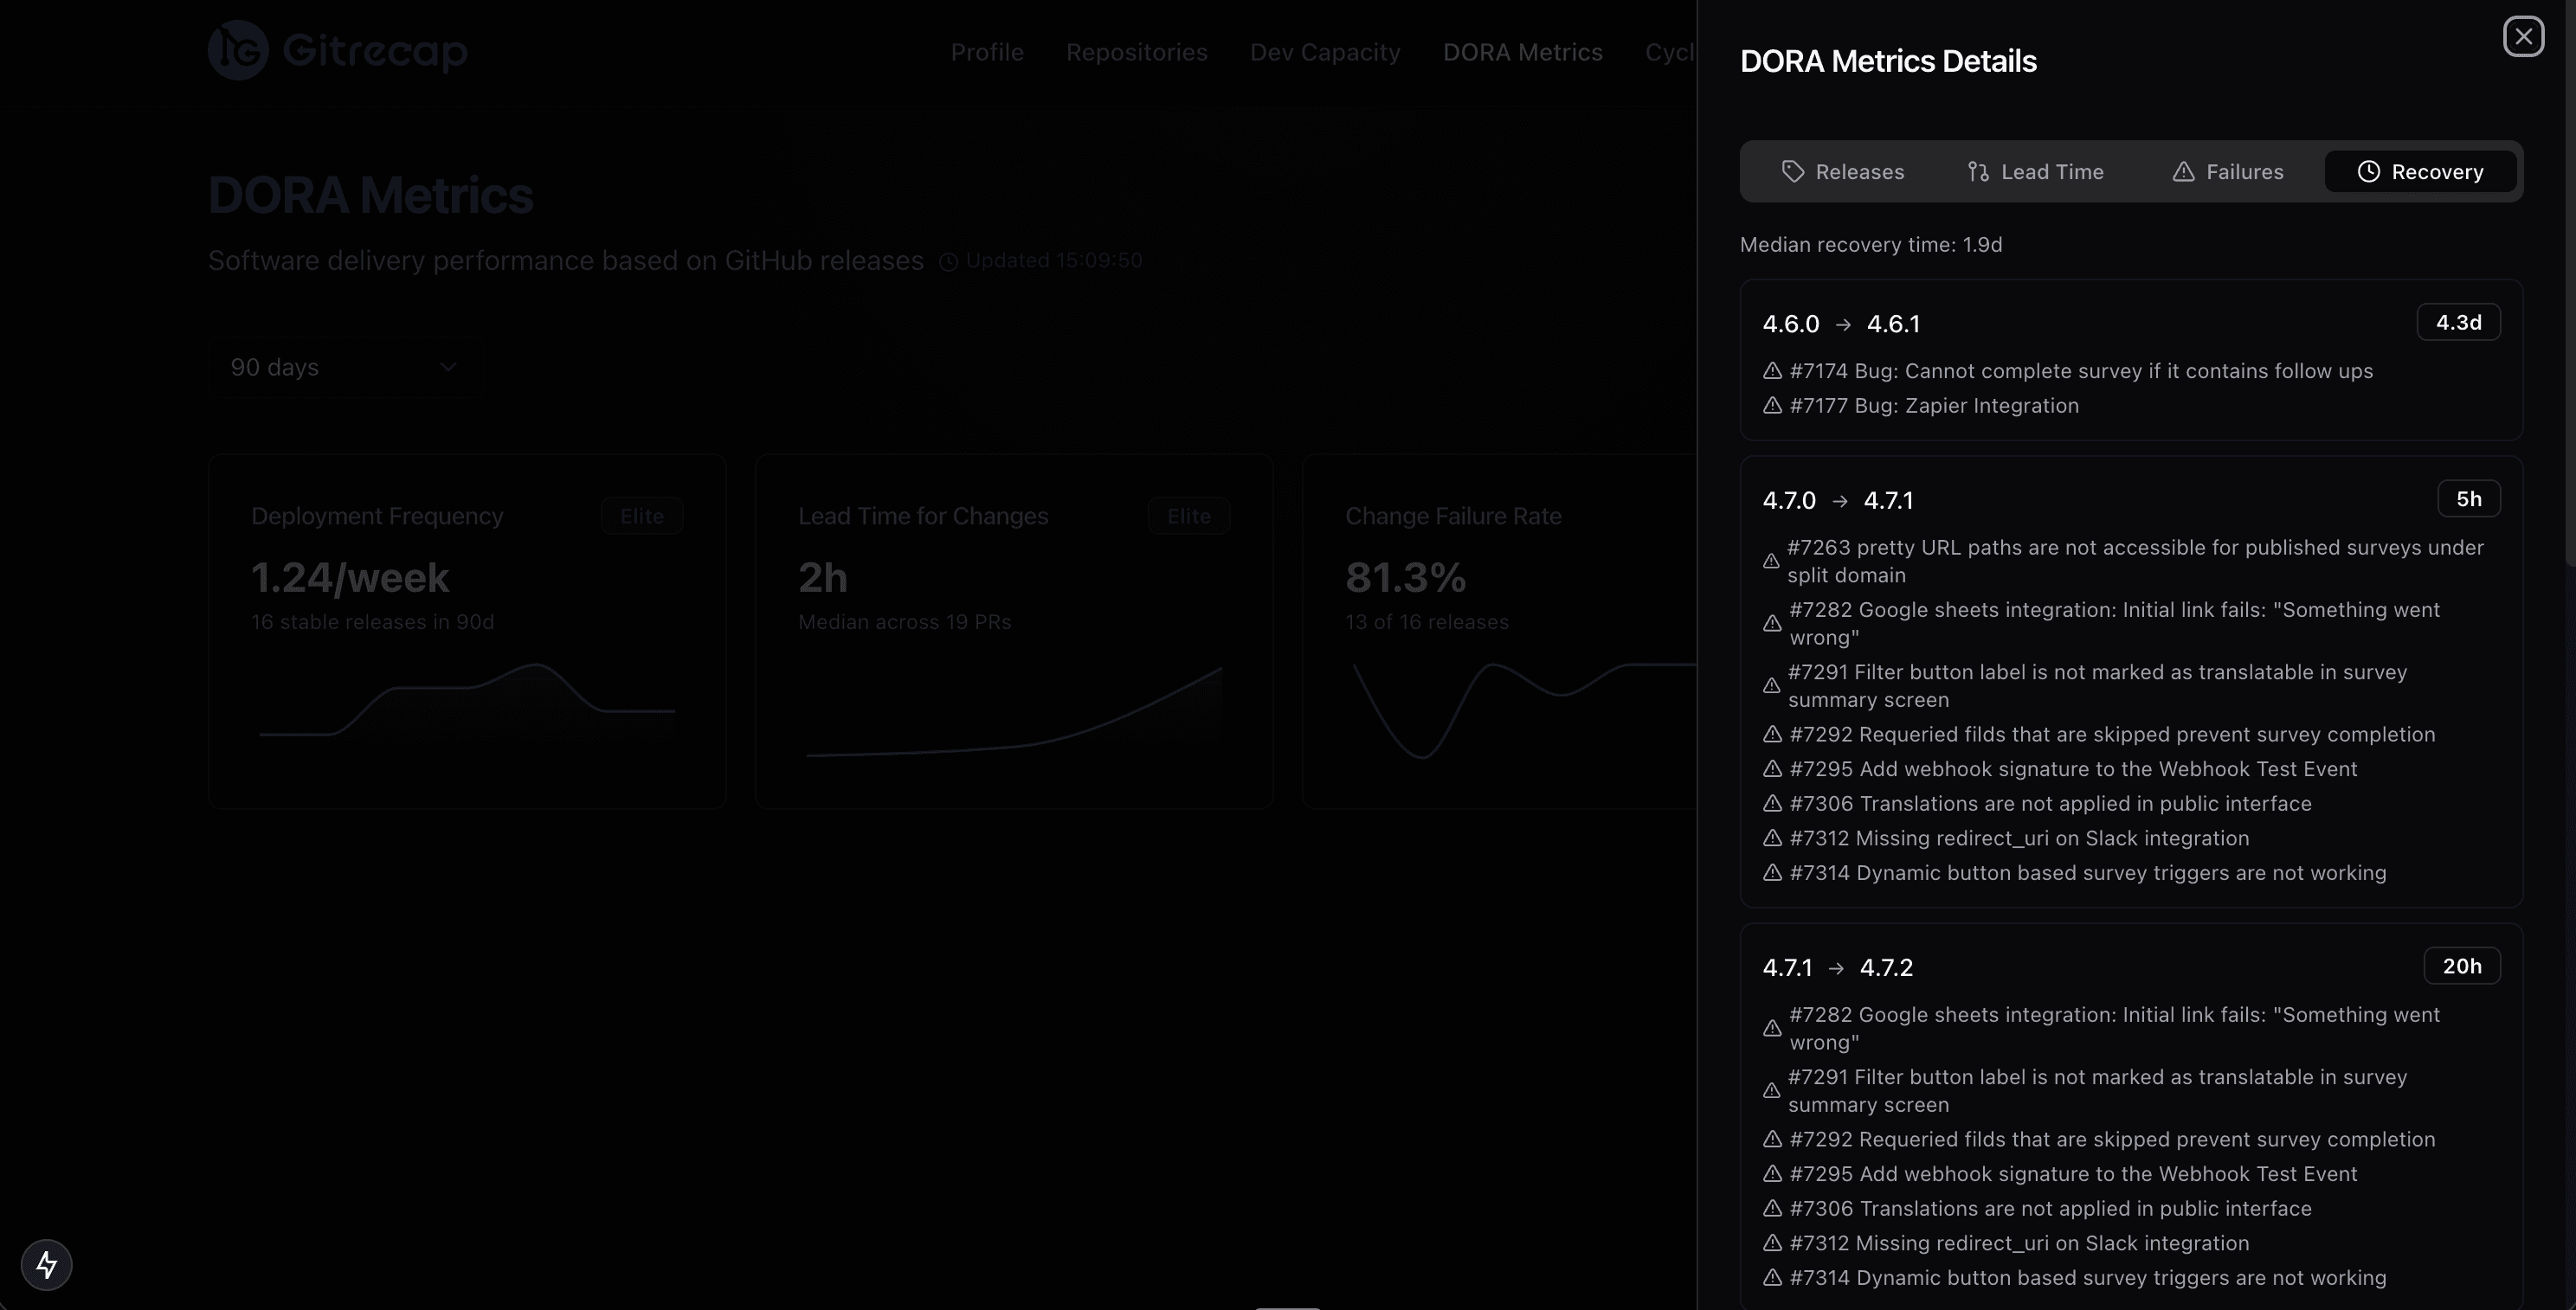Click the Gitrecap logo icon
2576x1310 pixels.
coord(237,50)
